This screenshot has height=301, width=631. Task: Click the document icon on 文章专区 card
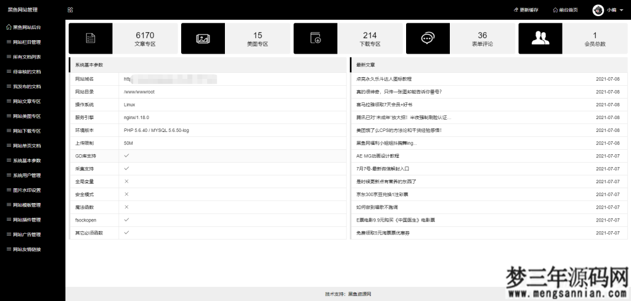click(x=91, y=38)
